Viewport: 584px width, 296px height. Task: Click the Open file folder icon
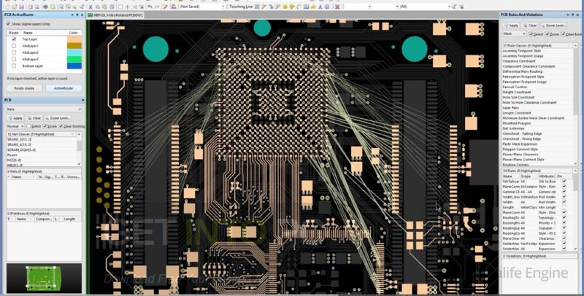pyautogui.click(x=14, y=7)
